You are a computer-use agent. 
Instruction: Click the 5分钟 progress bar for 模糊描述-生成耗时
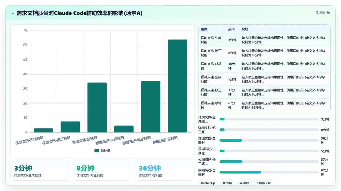click(x=269, y=151)
